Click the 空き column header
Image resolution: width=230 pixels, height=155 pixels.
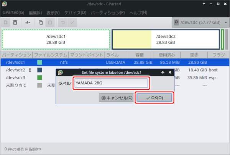coord(194,55)
